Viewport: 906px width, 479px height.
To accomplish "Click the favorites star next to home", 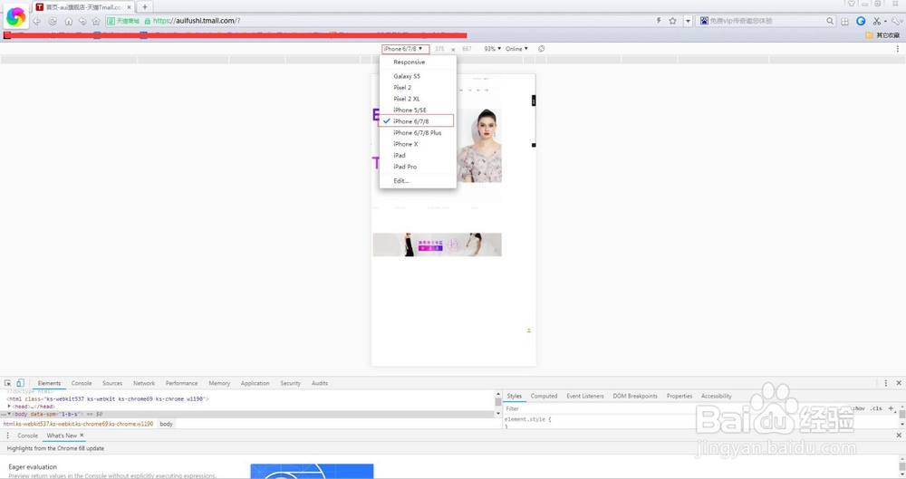I will pos(96,22).
